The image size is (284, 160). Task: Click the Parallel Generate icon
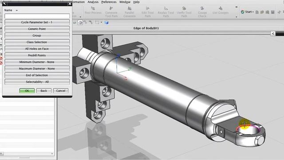point(130,8)
